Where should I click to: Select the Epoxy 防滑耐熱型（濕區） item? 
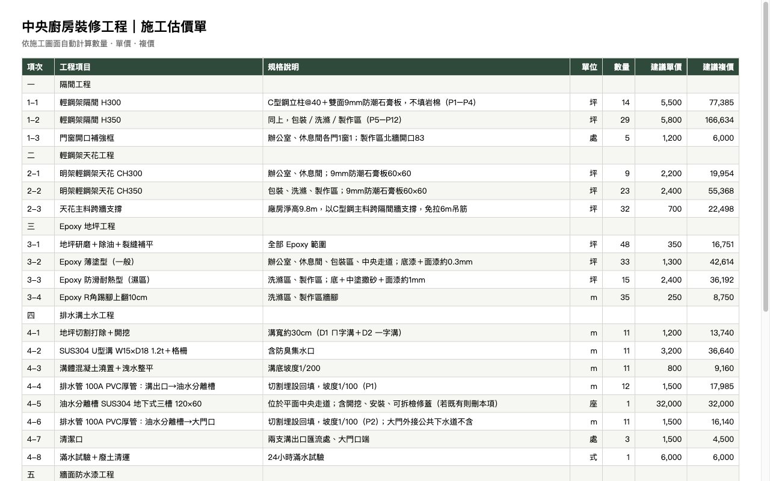(x=380, y=280)
